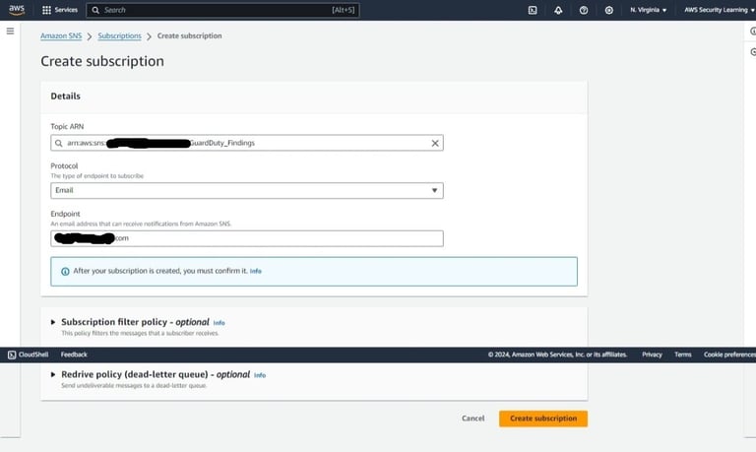756x452 pixels.
Task: Open the Protocol Email dropdown
Action: tap(247, 190)
